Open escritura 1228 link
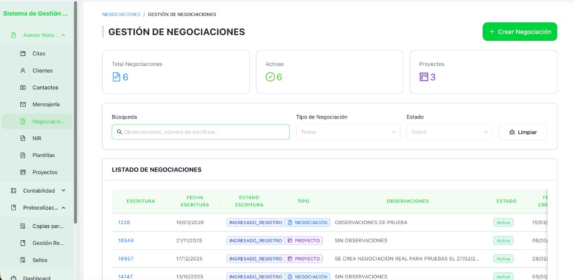Screen dimensions: 574x280 point(124,222)
